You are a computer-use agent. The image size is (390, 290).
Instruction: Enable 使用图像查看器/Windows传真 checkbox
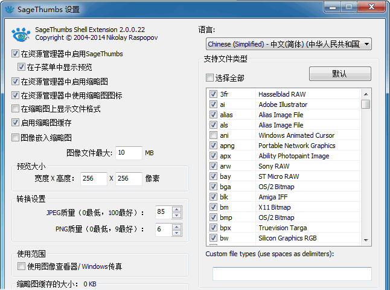point(21,266)
